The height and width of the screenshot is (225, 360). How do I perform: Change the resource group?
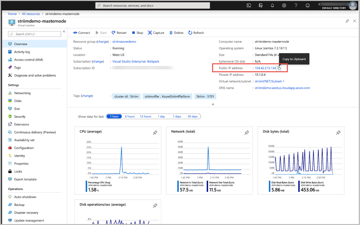pyautogui.click(x=102, y=42)
